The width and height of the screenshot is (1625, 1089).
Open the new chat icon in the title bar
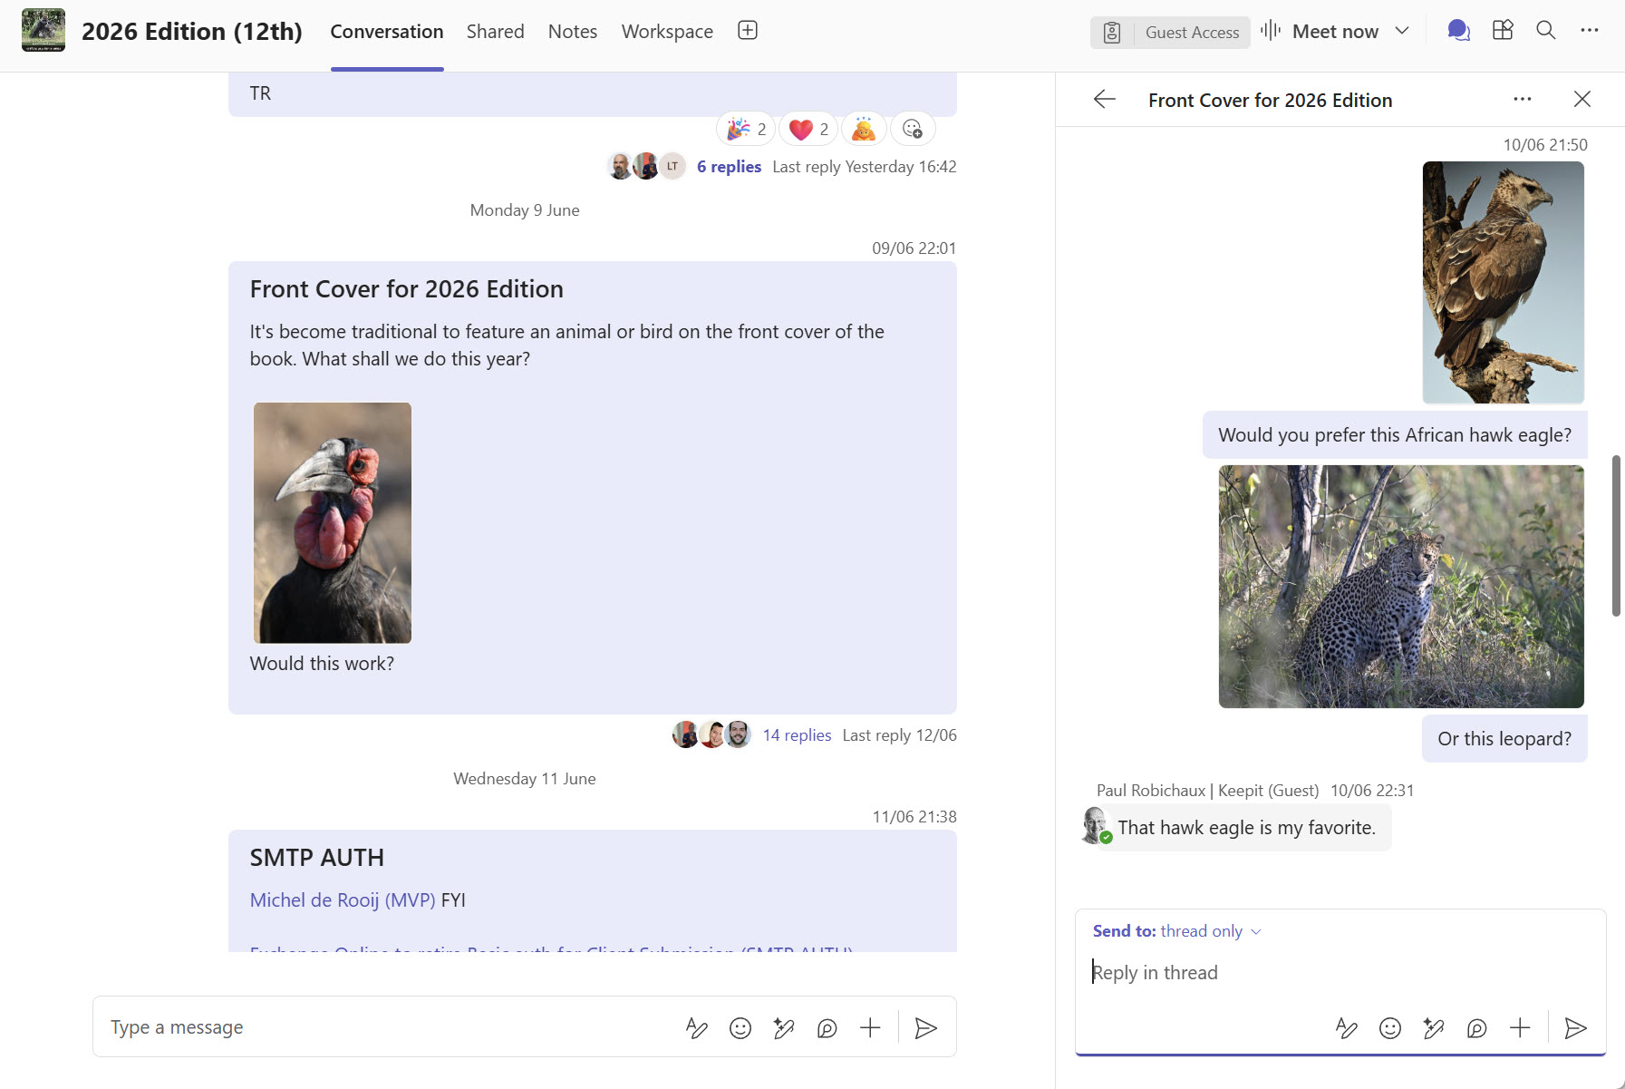pos(1458,30)
